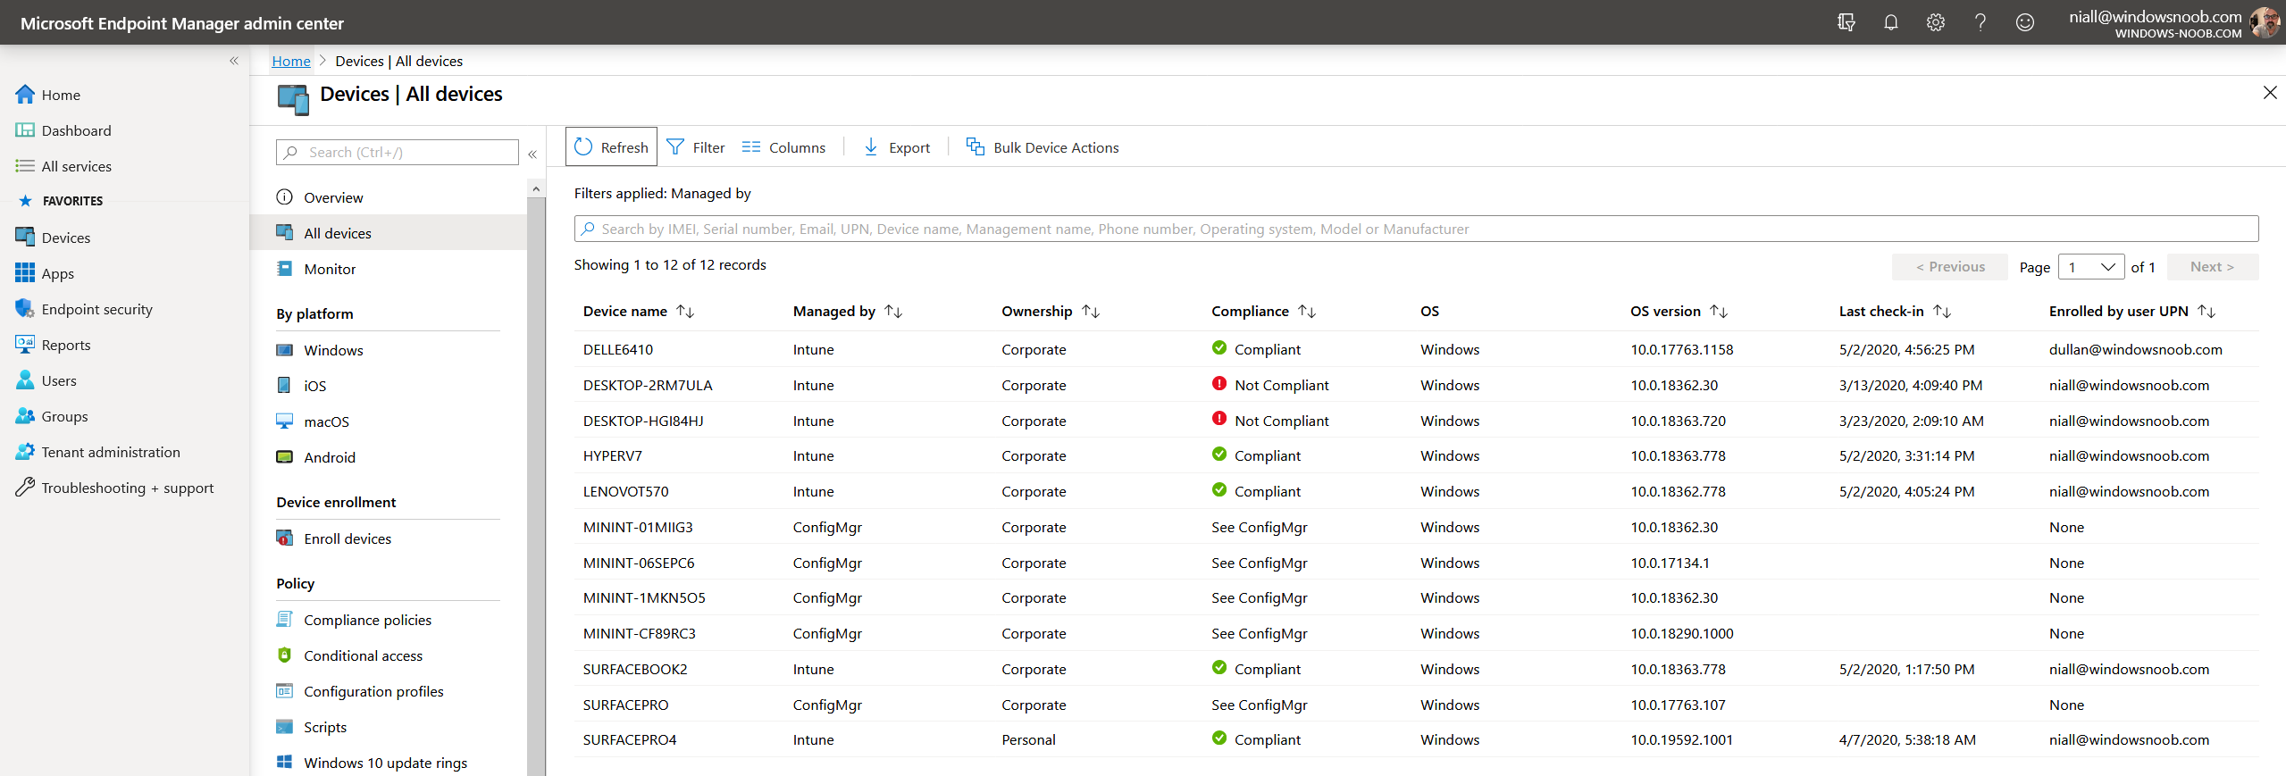Open the notifications bell
The height and width of the screenshot is (776, 2286).
pyautogui.click(x=1891, y=22)
